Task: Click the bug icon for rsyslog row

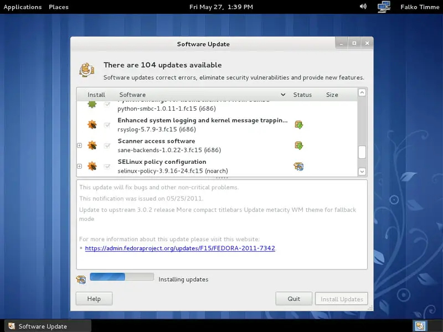Action: 92,124
